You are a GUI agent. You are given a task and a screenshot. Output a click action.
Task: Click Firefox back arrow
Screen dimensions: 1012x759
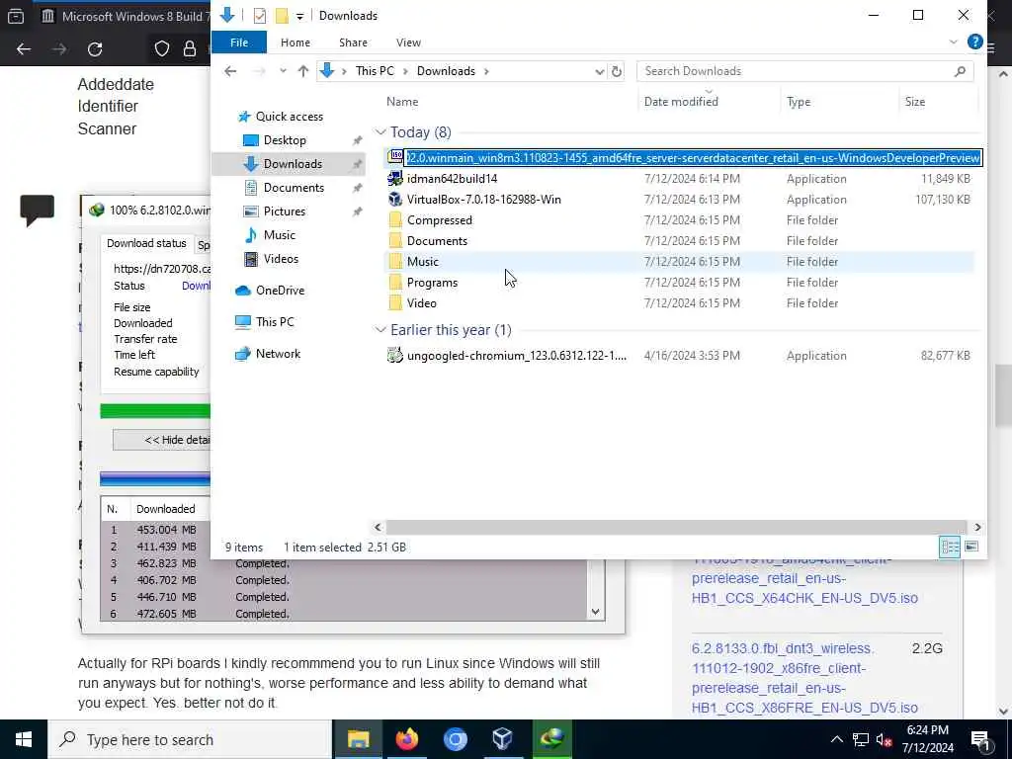24,49
